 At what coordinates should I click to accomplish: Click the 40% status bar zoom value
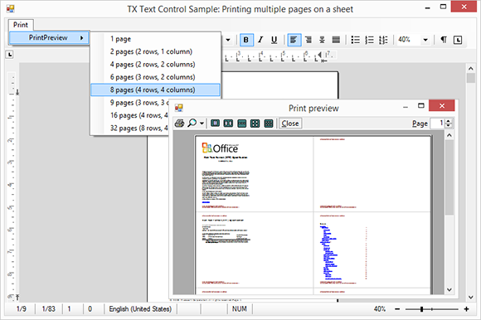[380, 309]
